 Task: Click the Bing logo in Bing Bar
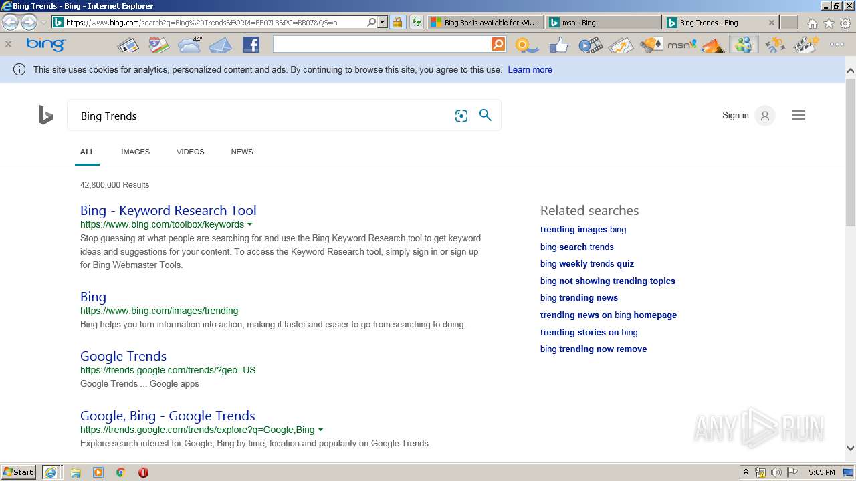(45, 45)
